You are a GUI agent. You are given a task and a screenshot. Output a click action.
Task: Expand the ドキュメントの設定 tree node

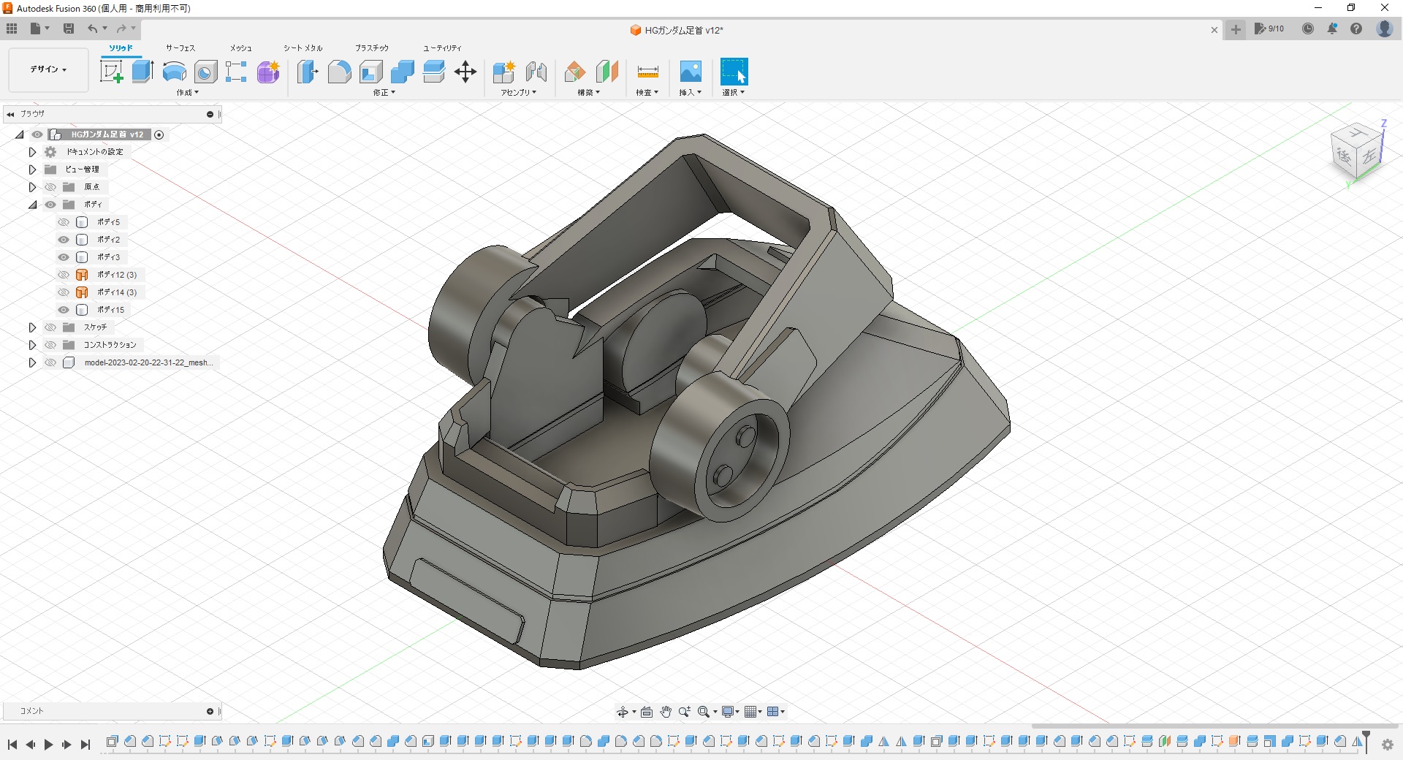click(32, 152)
